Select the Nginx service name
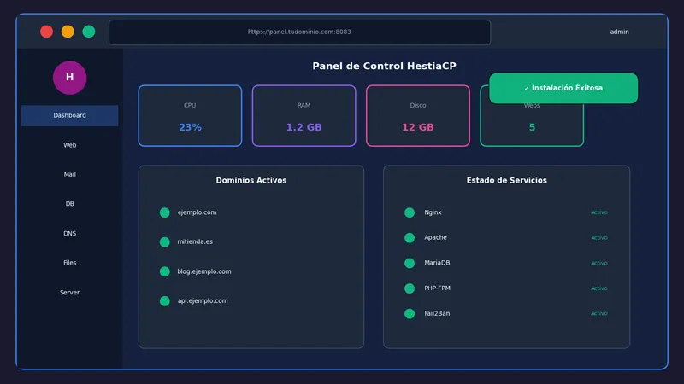684x384 pixels. [x=433, y=212]
